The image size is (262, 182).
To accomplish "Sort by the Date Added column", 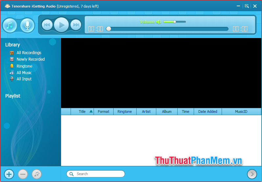I will pyautogui.click(x=208, y=111).
